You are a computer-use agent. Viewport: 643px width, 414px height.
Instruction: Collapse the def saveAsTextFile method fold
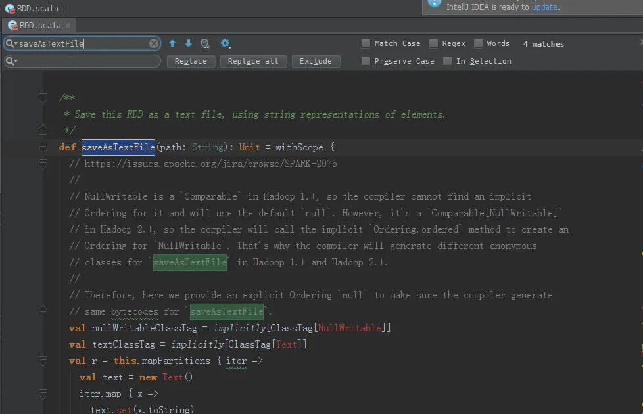(43, 147)
